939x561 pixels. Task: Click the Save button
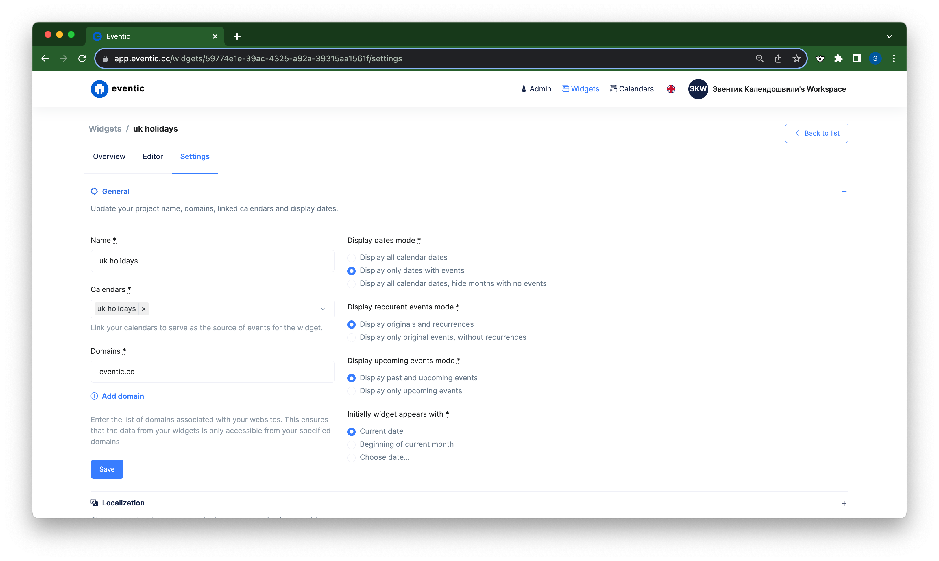pyautogui.click(x=107, y=469)
